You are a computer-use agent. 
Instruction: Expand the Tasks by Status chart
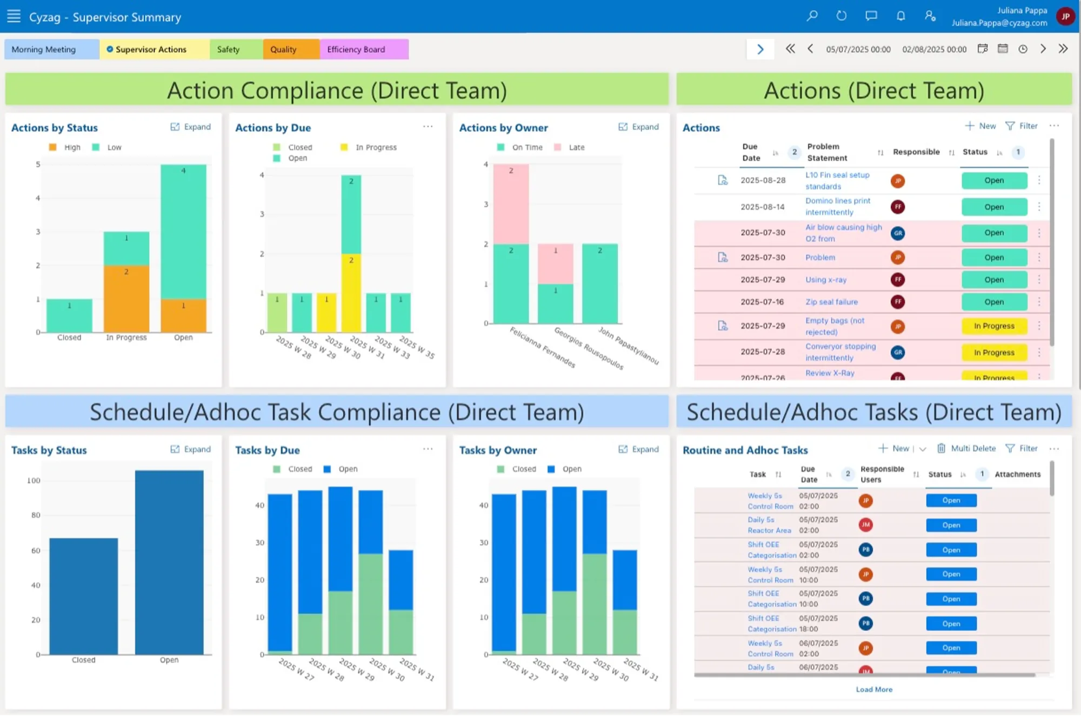click(191, 449)
